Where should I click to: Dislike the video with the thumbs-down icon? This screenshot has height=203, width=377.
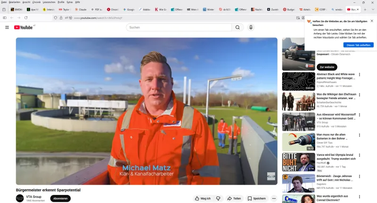(x=218, y=199)
